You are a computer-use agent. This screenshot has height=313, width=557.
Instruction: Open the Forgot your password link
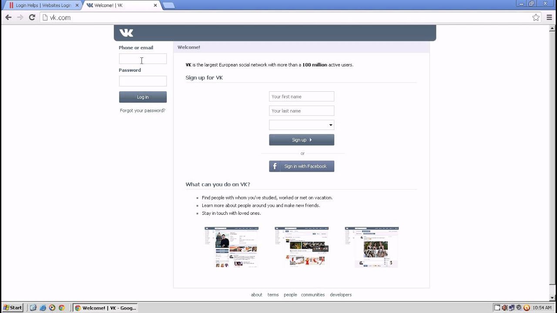tap(143, 110)
